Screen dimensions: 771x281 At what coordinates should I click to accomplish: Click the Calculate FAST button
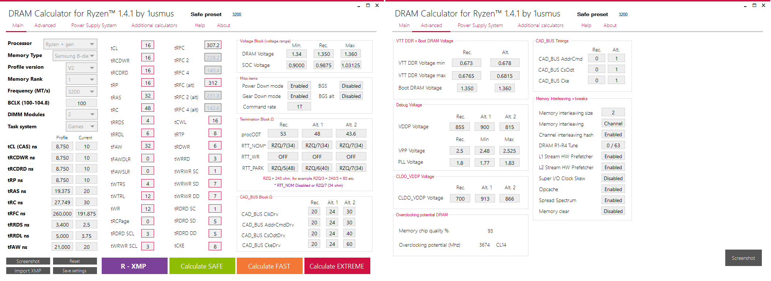[x=269, y=266]
